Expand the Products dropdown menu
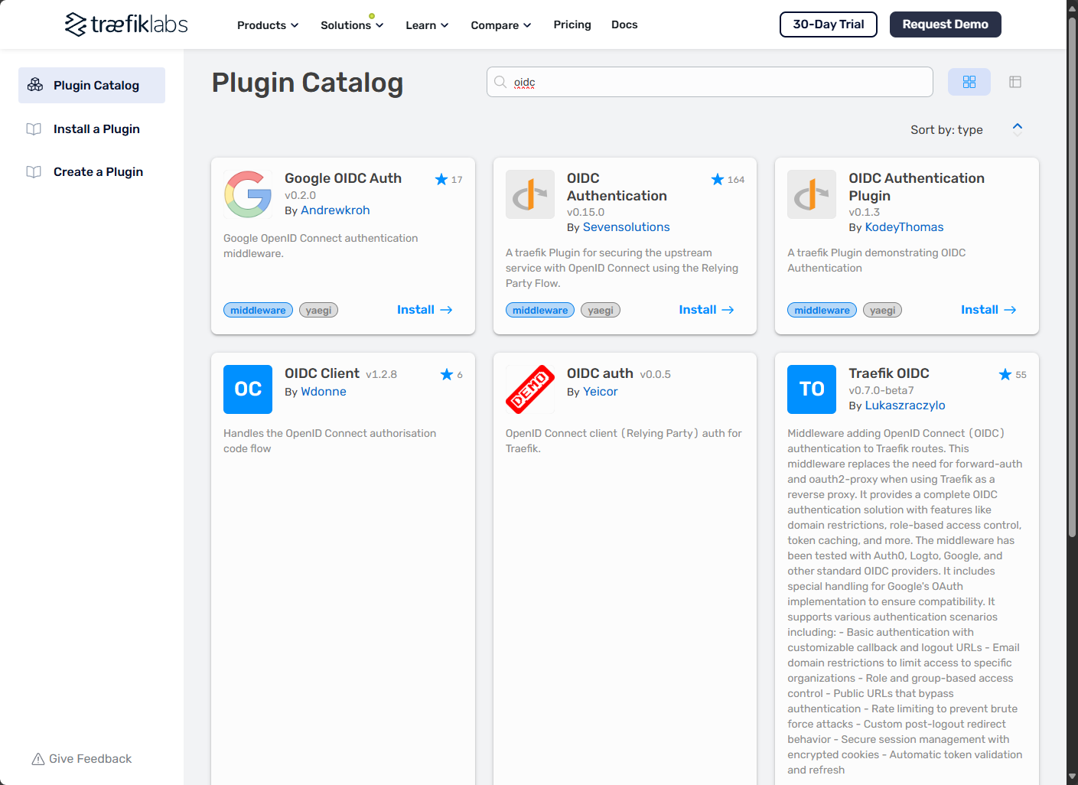 (268, 25)
